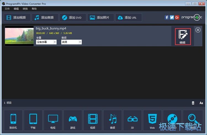Click the 添加 URL button

(x=128, y=18)
